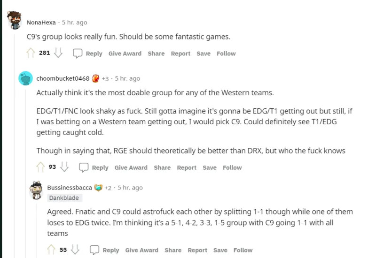Follow Bussinessbacca's comment thread
The height and width of the screenshot is (258, 376).
point(243,250)
